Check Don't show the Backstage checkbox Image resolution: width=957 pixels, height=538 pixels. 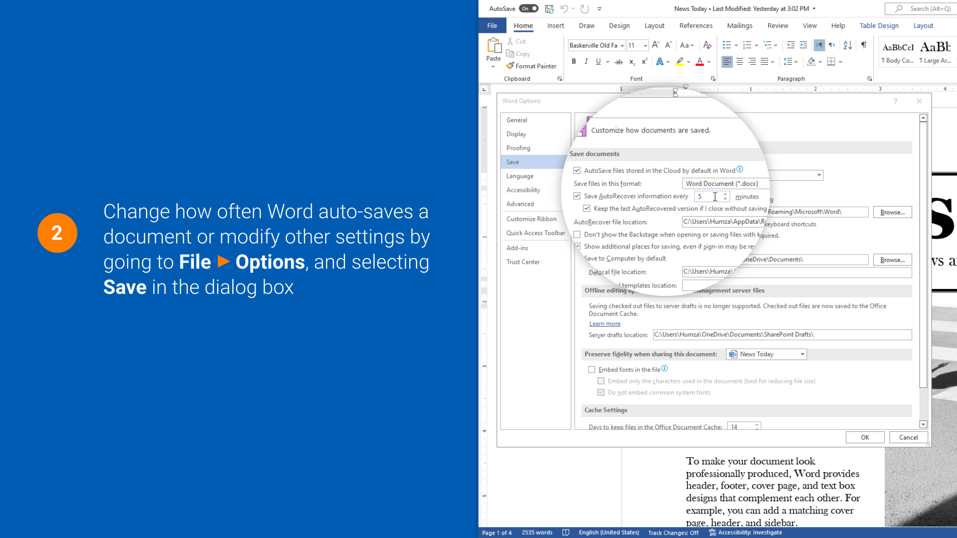577,235
